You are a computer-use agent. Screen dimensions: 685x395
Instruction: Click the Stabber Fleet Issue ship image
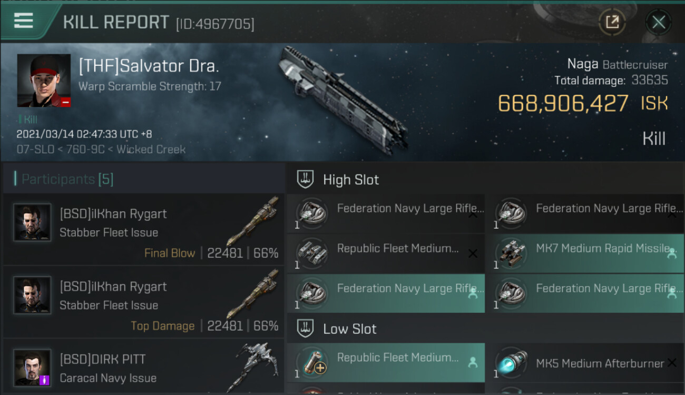pyautogui.click(x=253, y=221)
